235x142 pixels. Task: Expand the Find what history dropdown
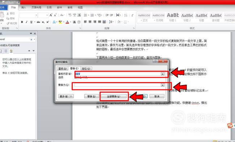163,74
